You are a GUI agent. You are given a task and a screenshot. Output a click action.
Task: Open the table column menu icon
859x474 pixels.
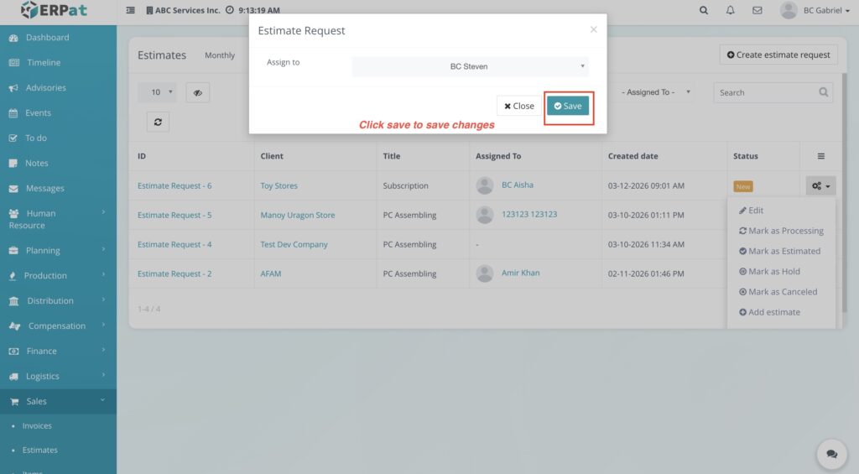[821, 156]
